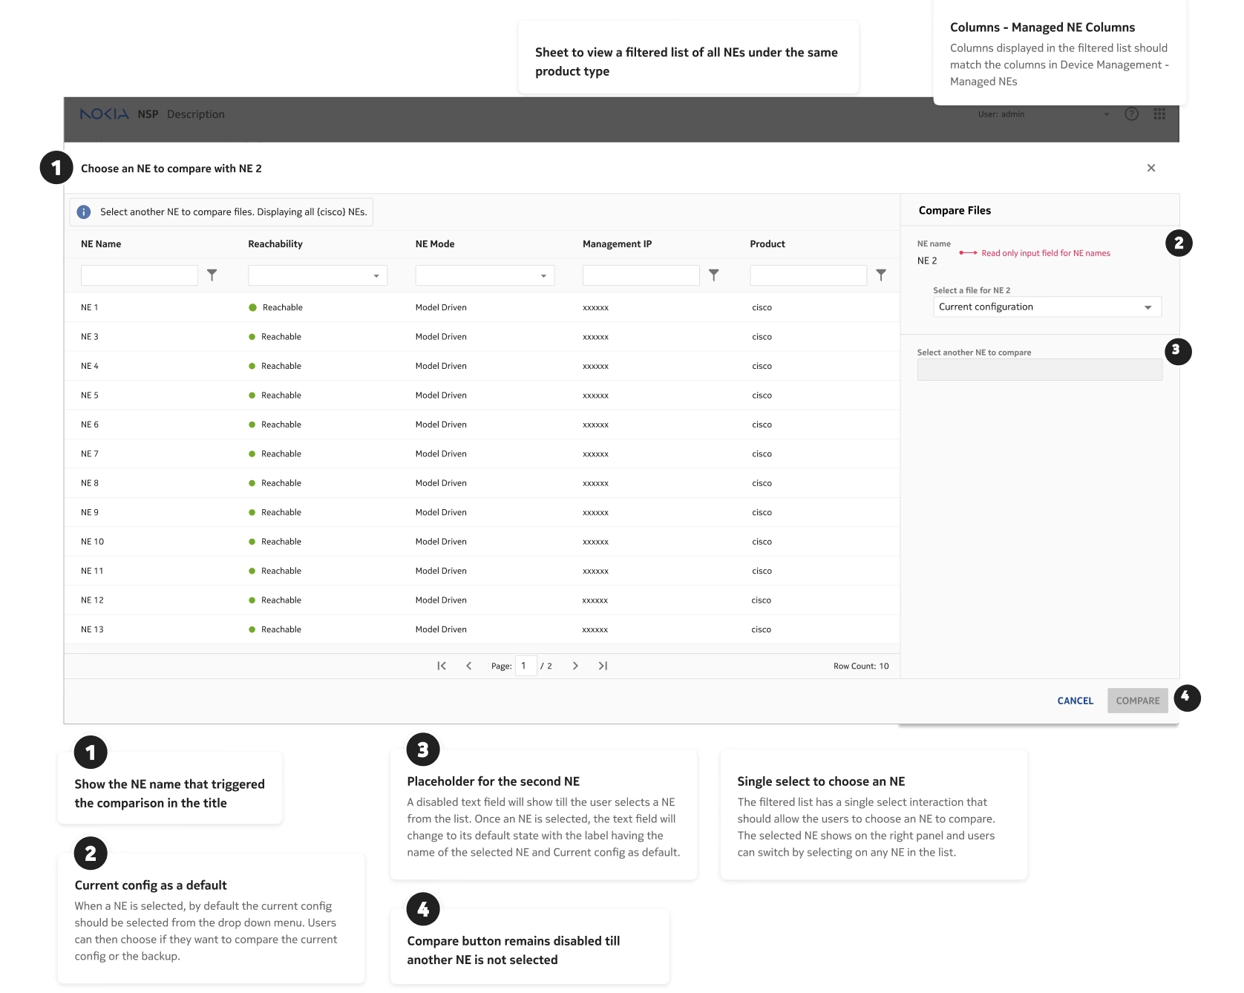Click the NE Name column filter icon
This screenshot has width=1244, height=993.
click(x=212, y=275)
